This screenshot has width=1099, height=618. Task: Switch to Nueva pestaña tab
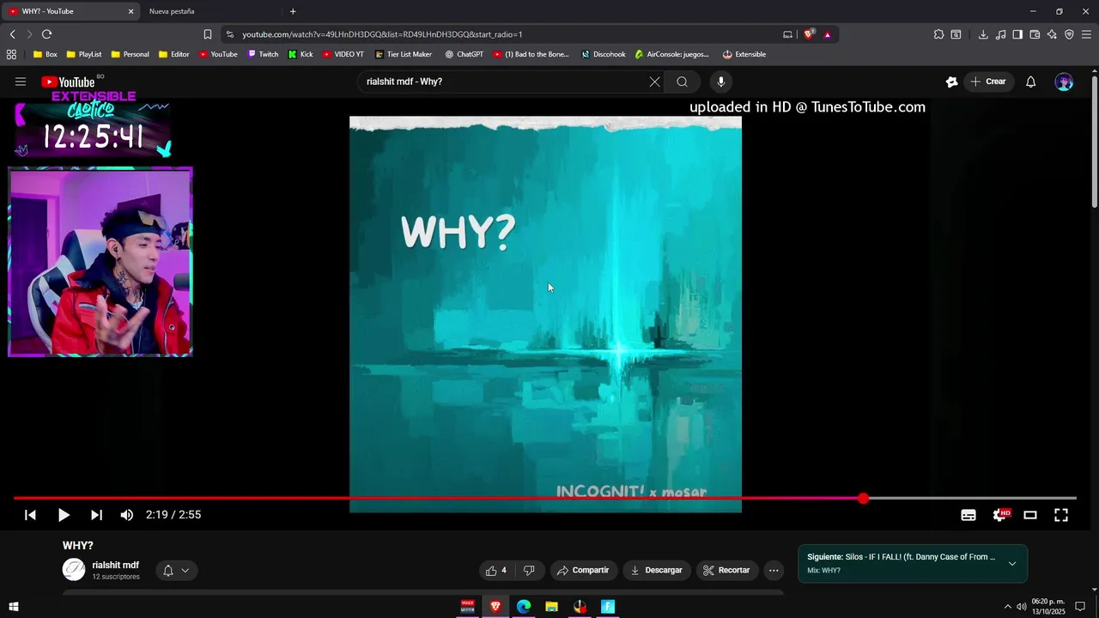coord(172,11)
